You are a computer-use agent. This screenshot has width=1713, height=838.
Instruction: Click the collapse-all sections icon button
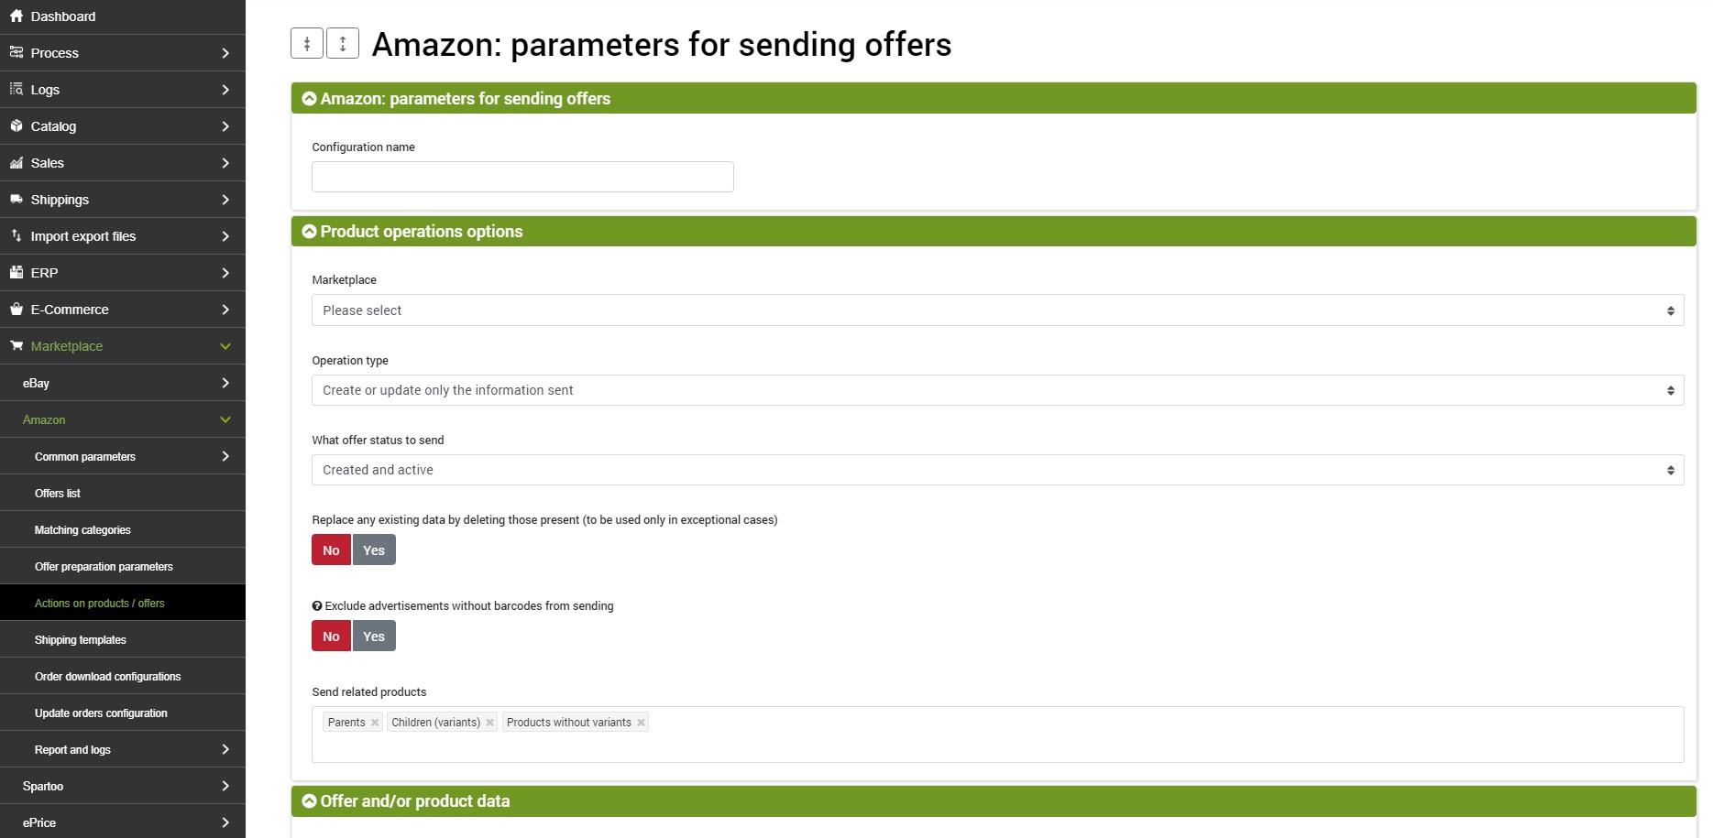click(x=307, y=43)
